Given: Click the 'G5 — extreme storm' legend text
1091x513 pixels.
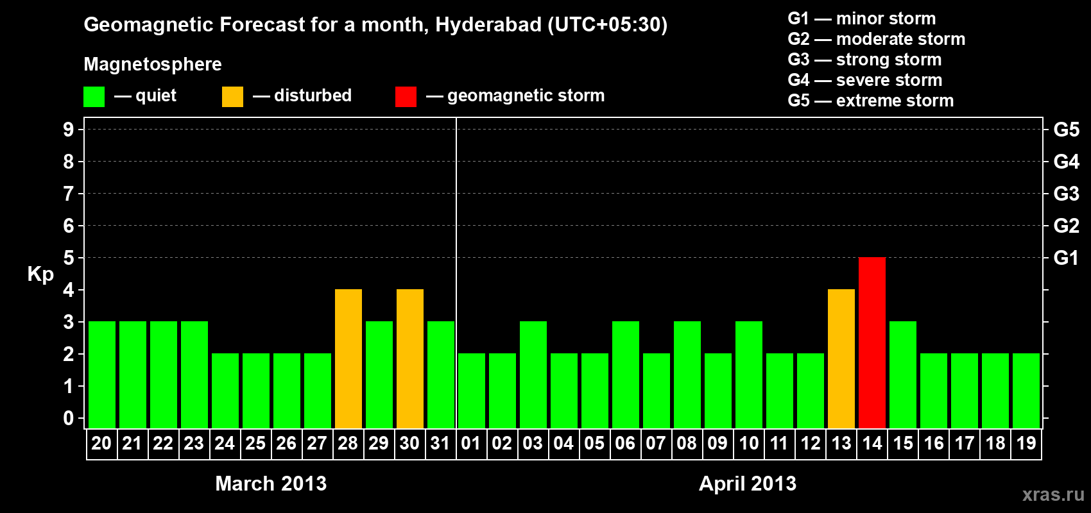Looking at the screenshot, I should point(871,101).
